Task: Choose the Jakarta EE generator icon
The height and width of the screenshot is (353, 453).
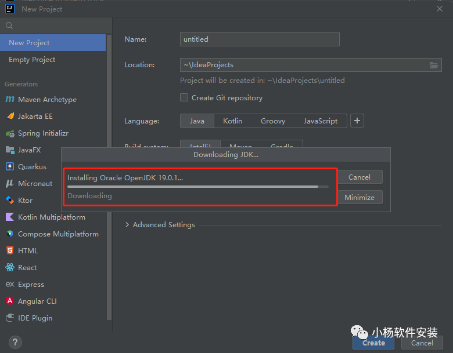Action: coord(10,117)
